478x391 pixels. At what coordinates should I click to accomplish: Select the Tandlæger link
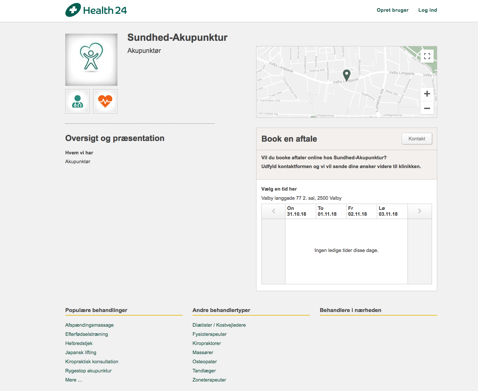coord(204,371)
